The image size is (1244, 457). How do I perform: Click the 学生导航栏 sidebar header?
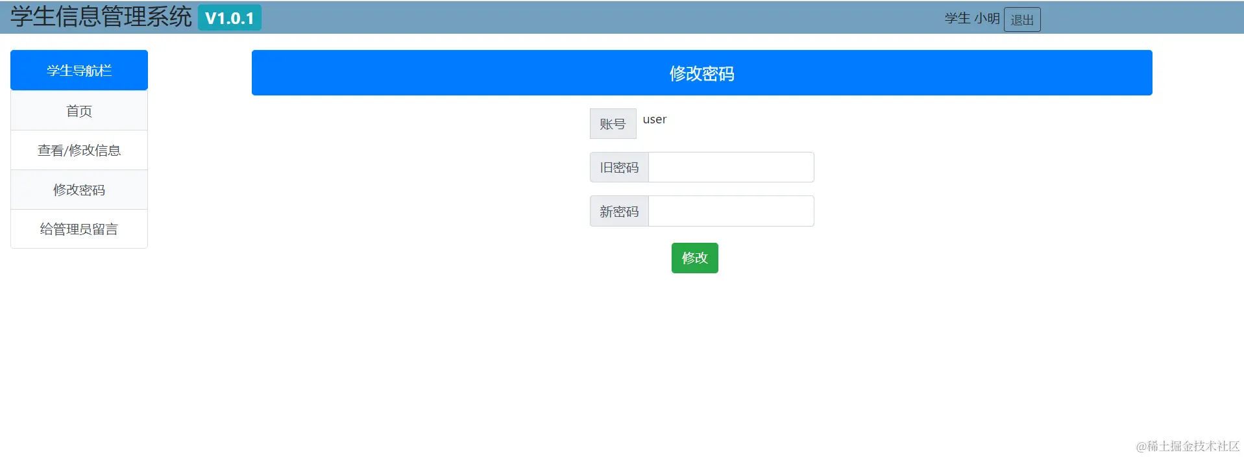[79, 70]
